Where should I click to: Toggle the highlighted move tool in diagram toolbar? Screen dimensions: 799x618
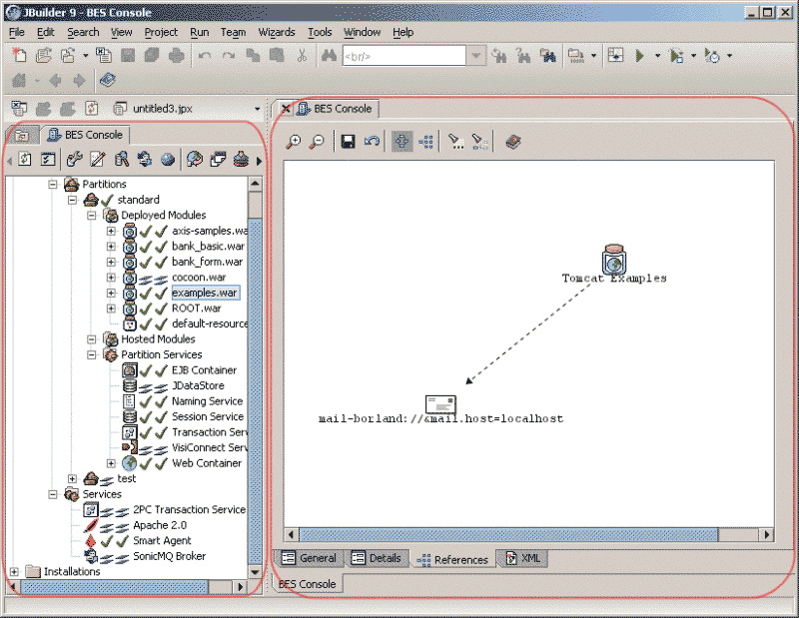pyautogui.click(x=401, y=143)
